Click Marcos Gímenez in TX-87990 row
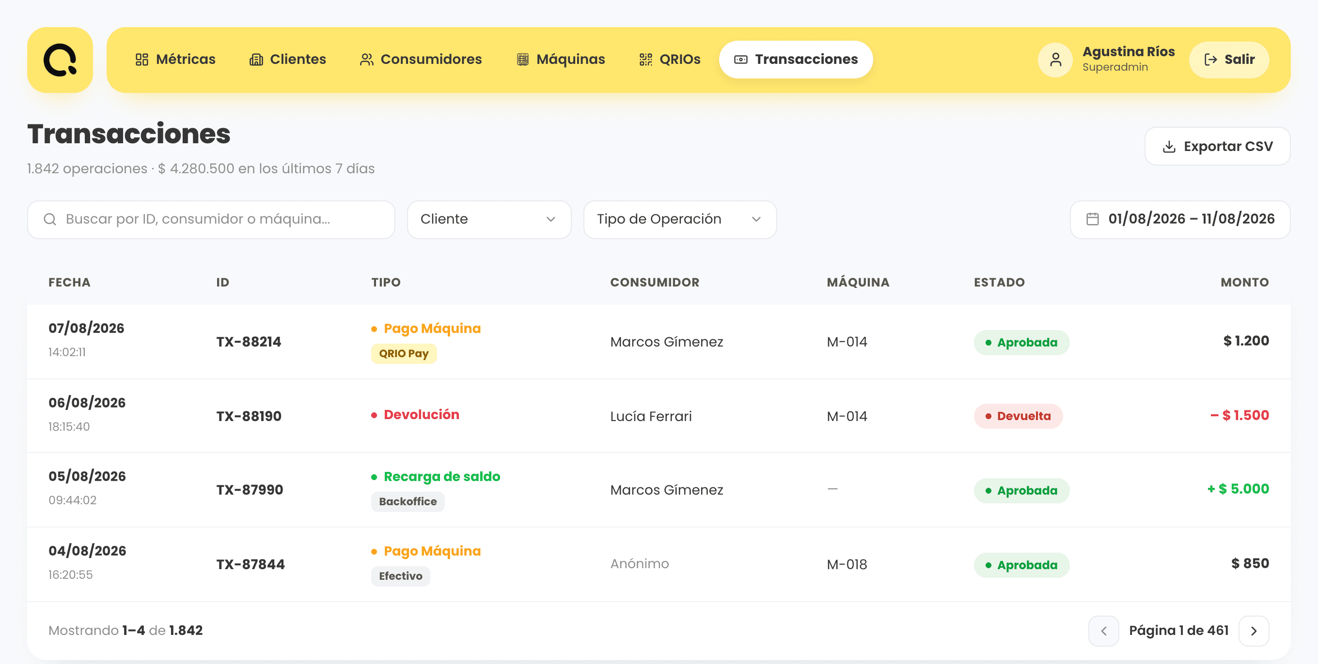 (666, 490)
